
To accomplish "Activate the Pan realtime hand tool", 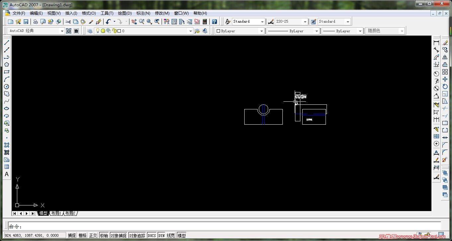I will 134,22.
